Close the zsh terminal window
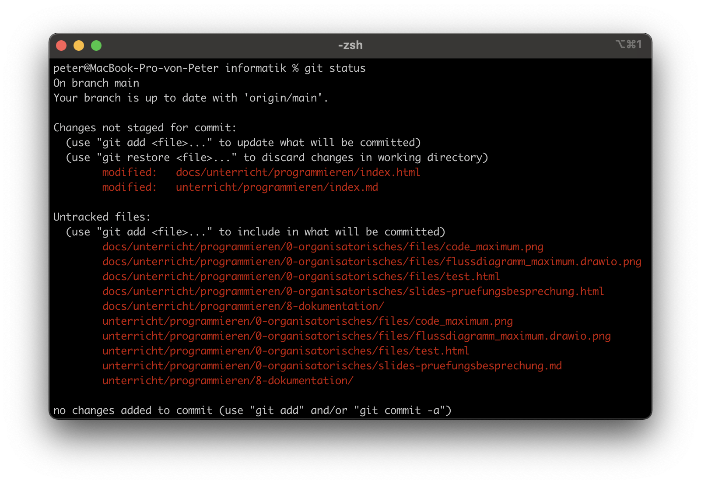This screenshot has width=701, height=484. [x=61, y=46]
